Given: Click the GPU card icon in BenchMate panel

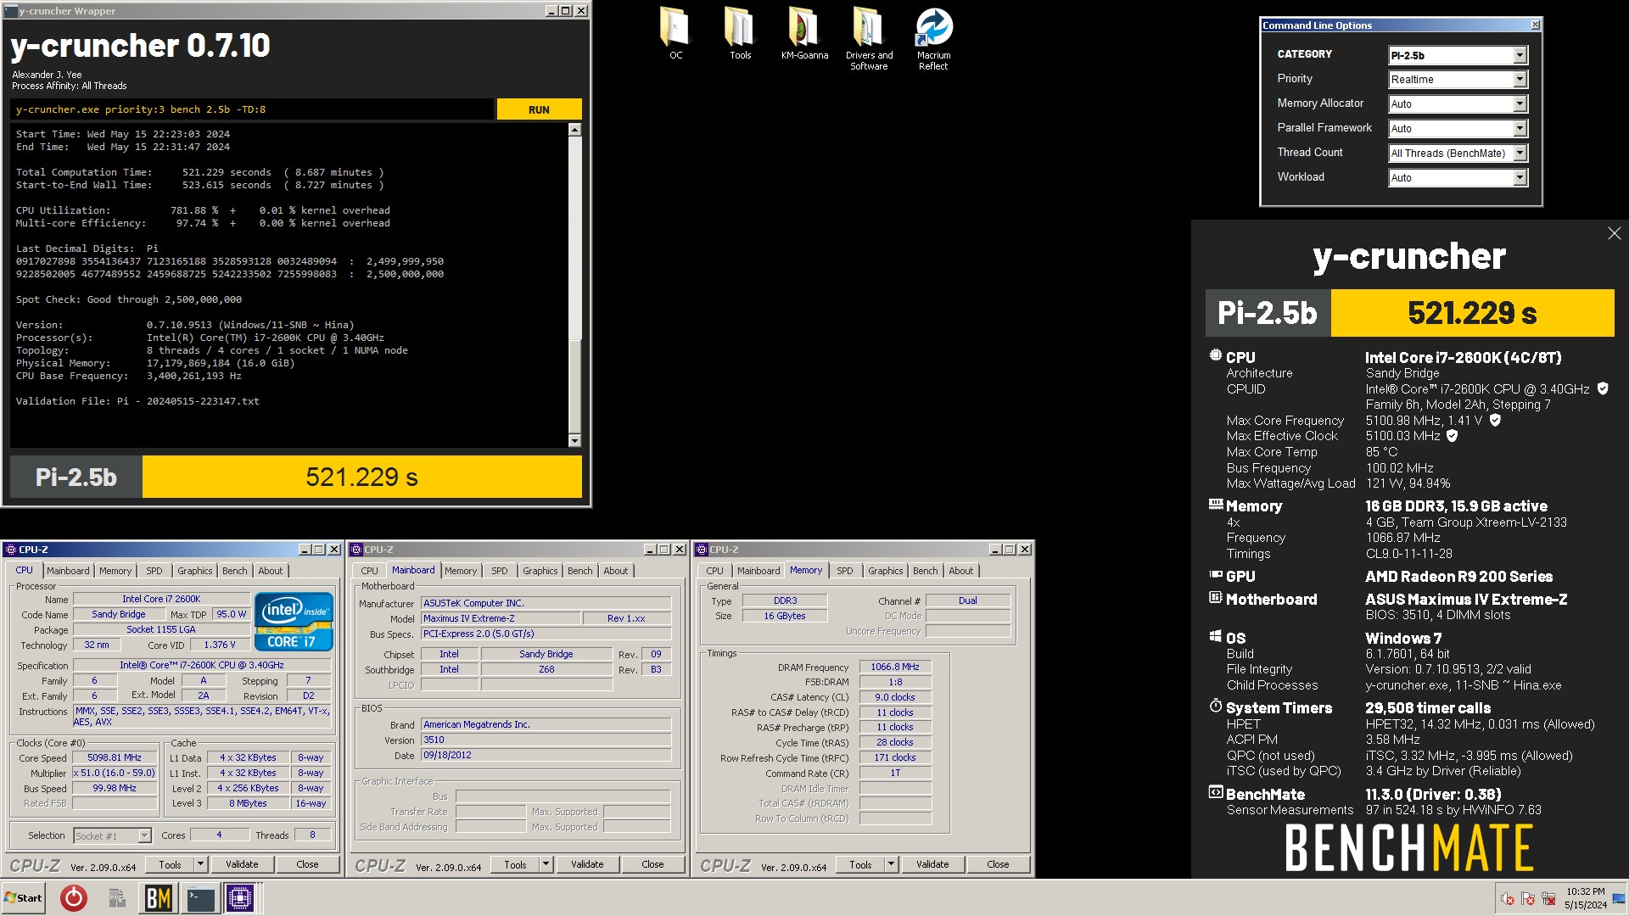Looking at the screenshot, I should click(x=1215, y=574).
